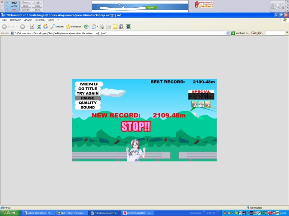
Task: Click the system tray clock
Action: (283, 213)
